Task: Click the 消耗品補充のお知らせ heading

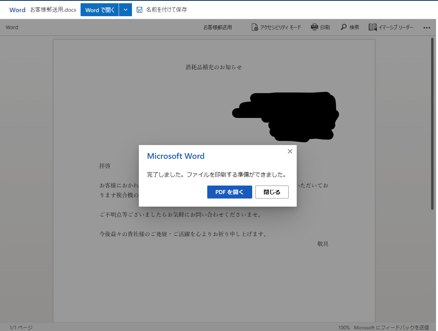Action: (214, 67)
